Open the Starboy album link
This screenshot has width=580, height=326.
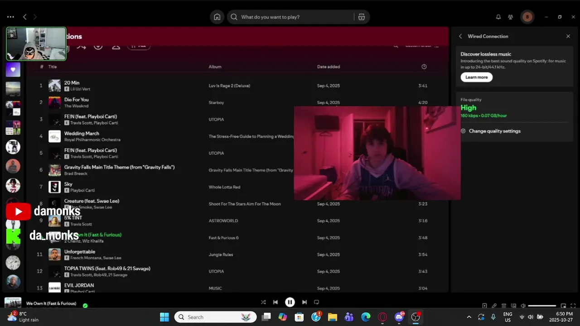pos(216,102)
